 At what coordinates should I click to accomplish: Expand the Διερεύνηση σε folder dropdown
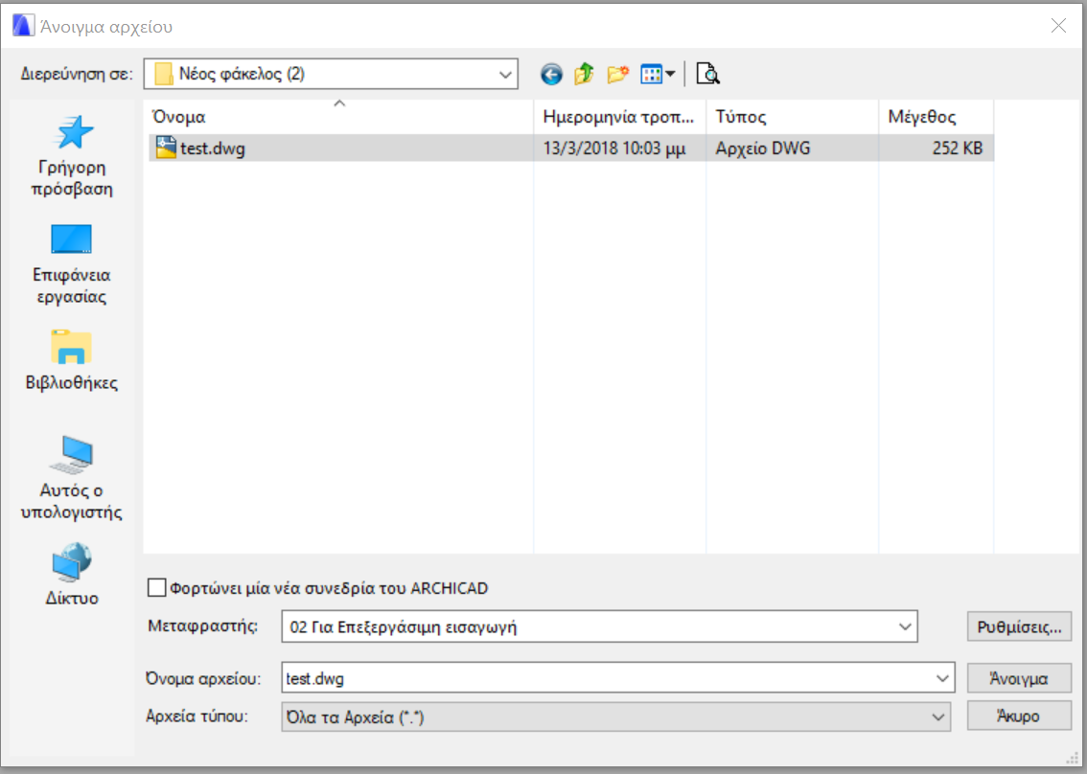pyautogui.click(x=505, y=74)
